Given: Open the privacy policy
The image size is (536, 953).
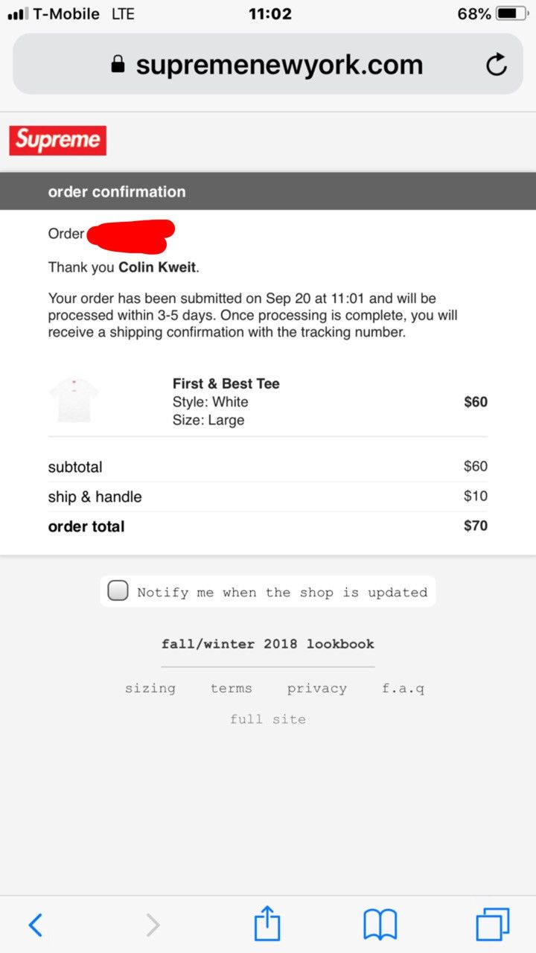Looking at the screenshot, I should [x=317, y=688].
